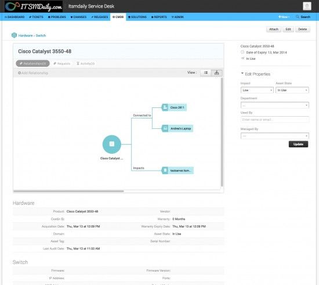Open the Releases section
The height and width of the screenshot is (285, 319).
click(x=100, y=17)
